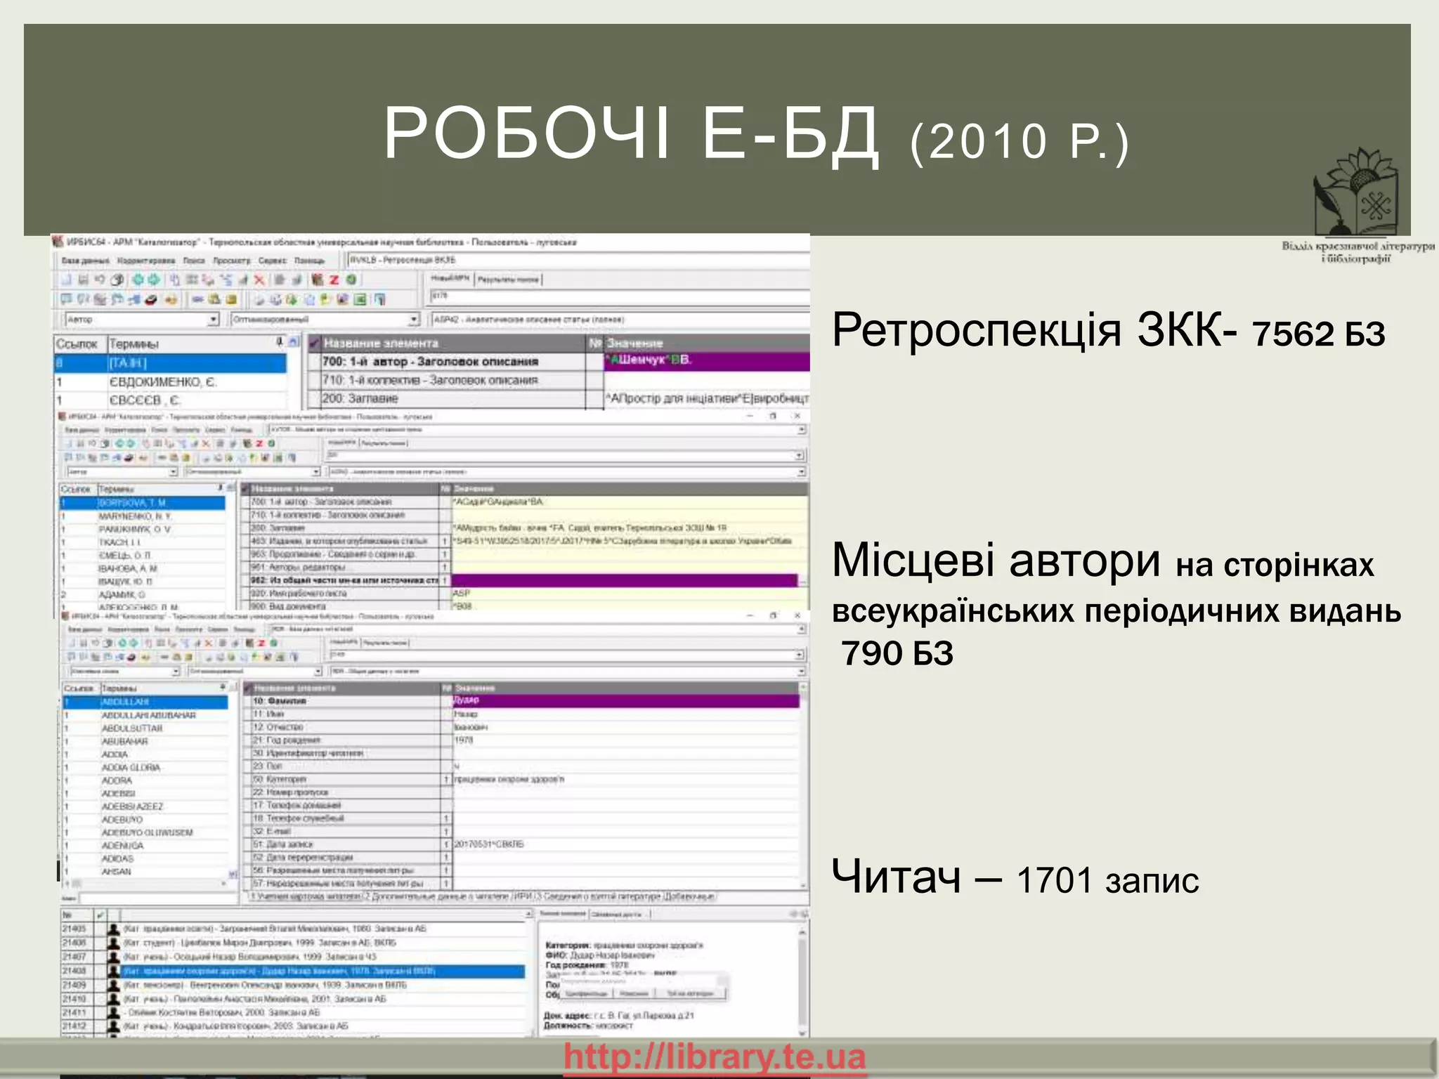Click the red Z icon in bottom window toolbar

click(x=261, y=643)
